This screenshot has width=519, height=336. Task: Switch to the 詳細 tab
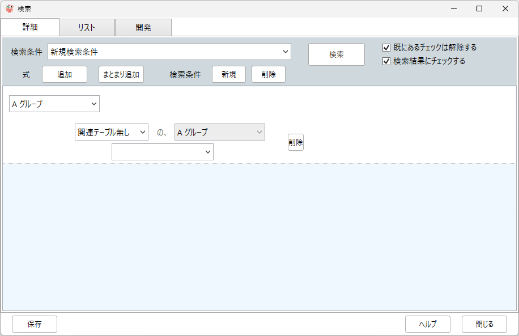click(x=30, y=27)
